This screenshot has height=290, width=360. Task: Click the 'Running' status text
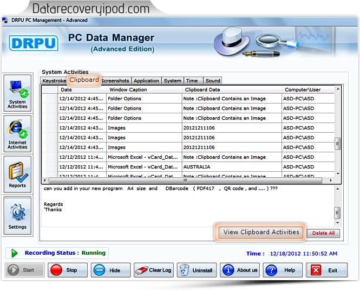pos(94,253)
